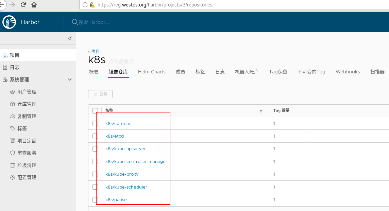Check the k8s/kube-apiserver row checkbox
Image resolution: width=389 pixels, height=211 pixels.
(x=95, y=149)
